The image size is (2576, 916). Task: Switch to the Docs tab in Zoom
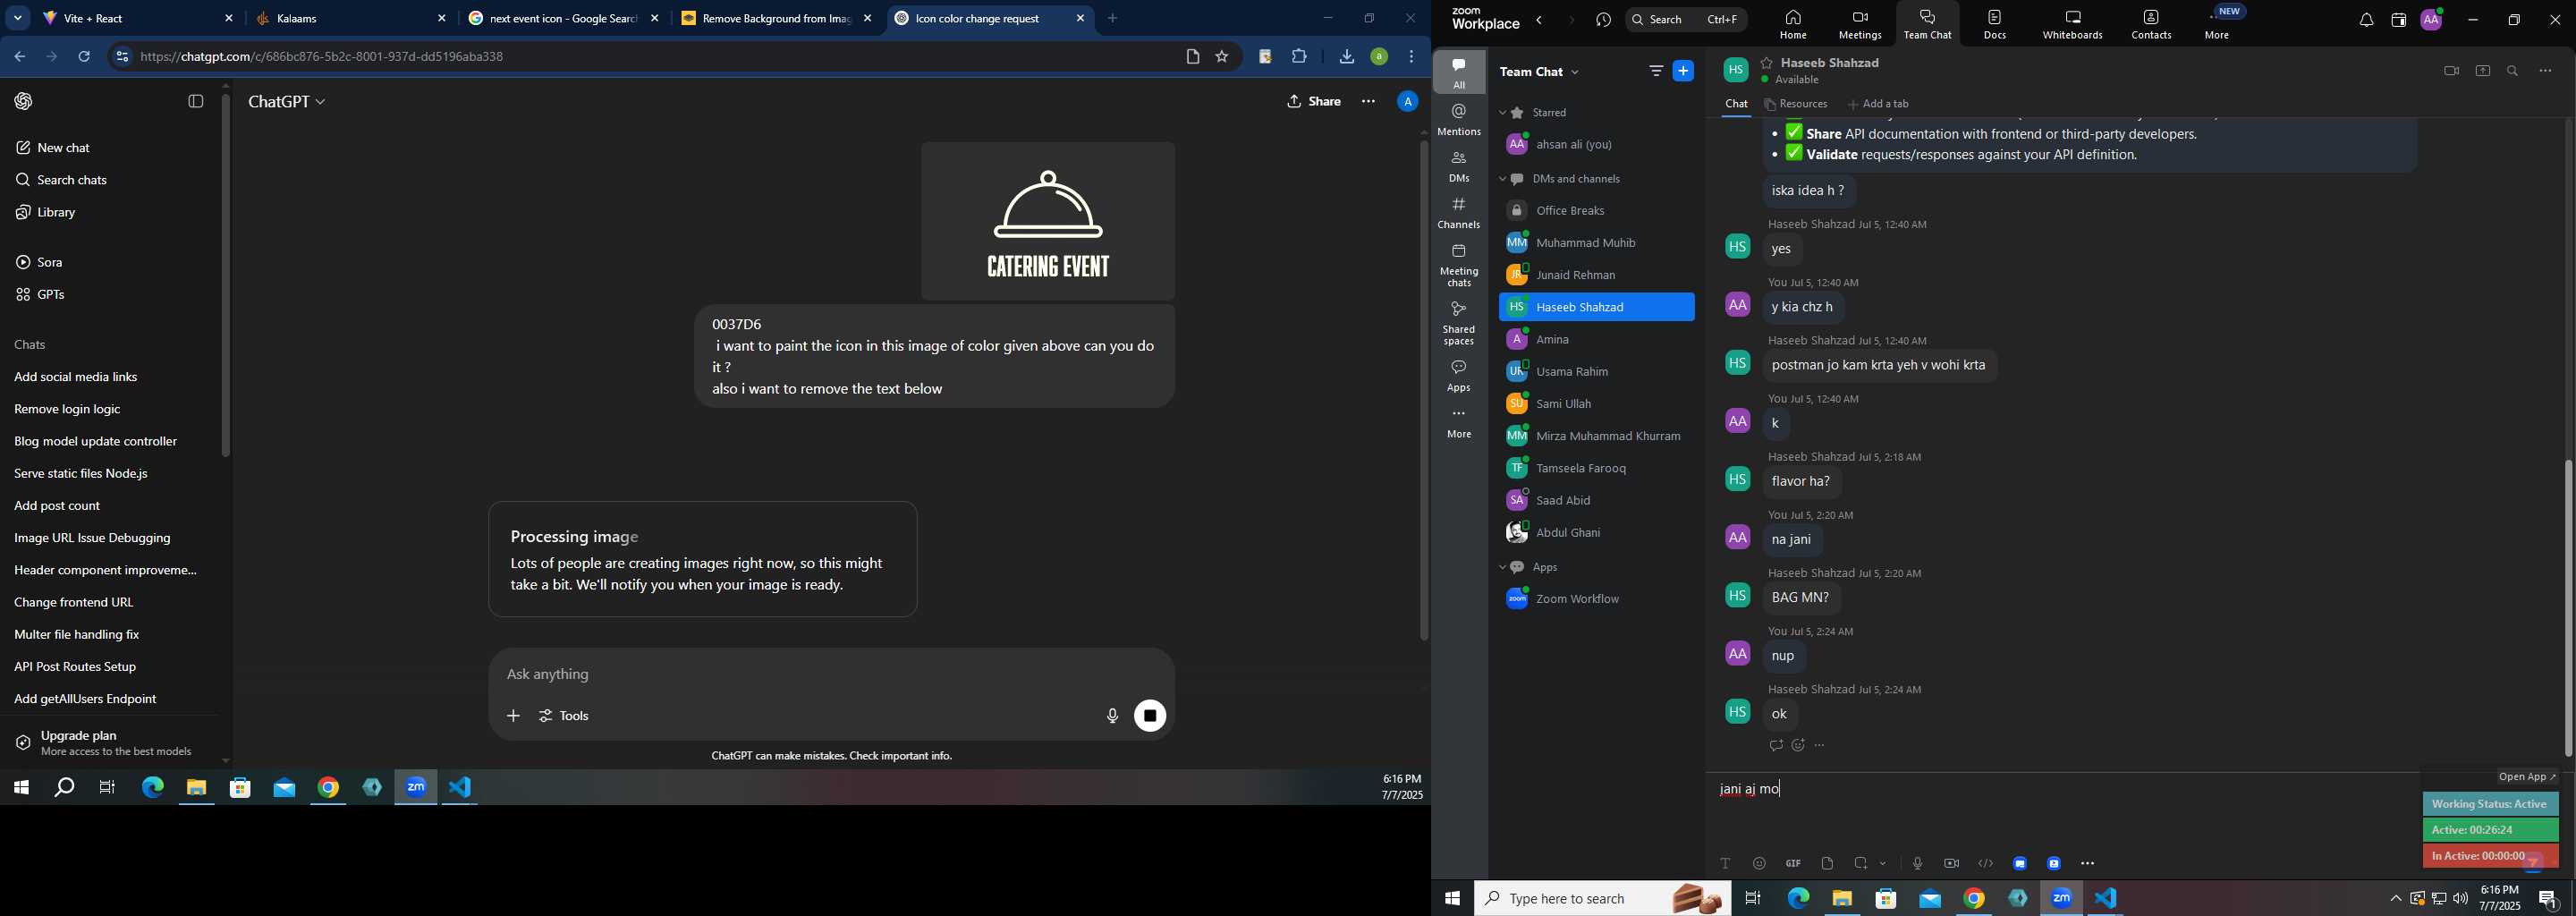[x=1995, y=24]
